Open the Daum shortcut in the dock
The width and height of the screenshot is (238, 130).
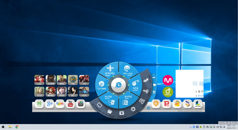click(60, 104)
